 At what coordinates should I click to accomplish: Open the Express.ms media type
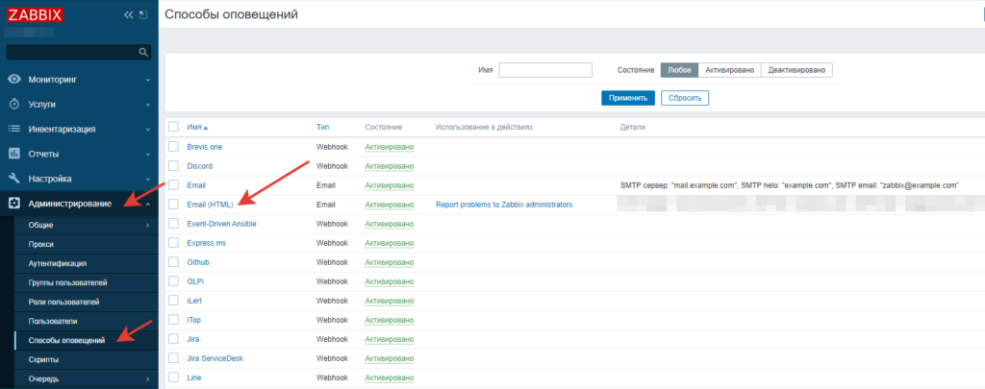click(206, 243)
